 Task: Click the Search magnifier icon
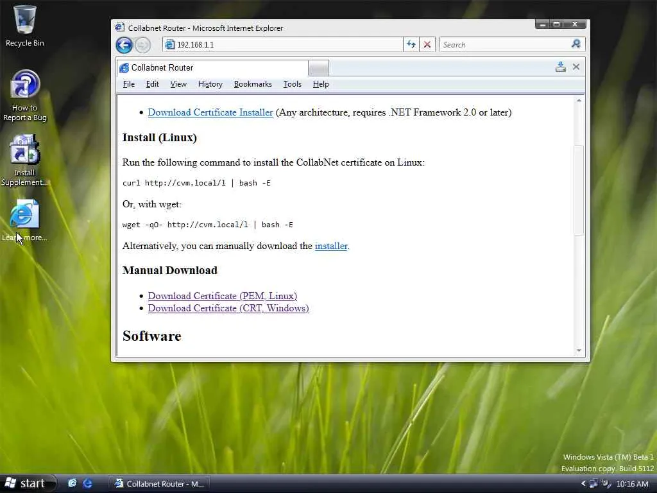point(576,44)
